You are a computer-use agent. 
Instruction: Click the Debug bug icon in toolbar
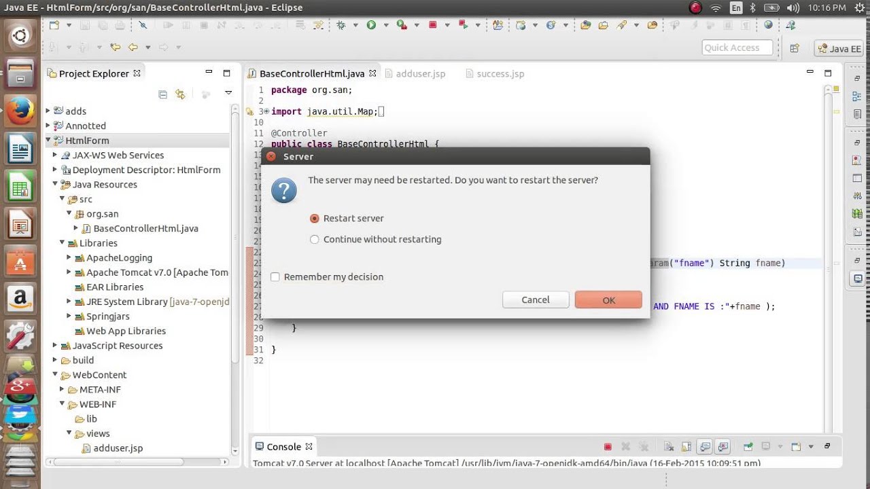tap(341, 25)
